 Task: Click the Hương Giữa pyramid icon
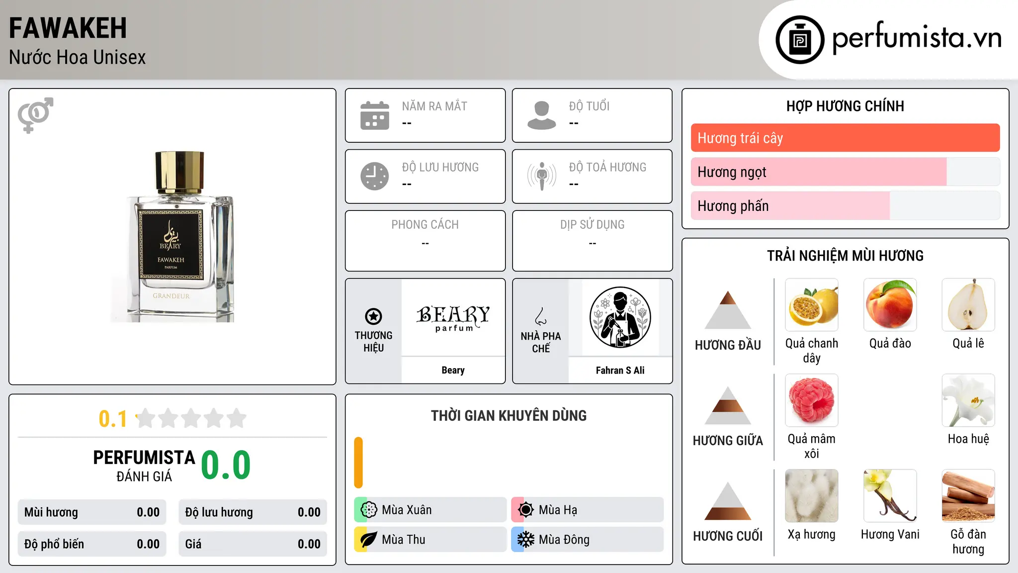click(728, 405)
